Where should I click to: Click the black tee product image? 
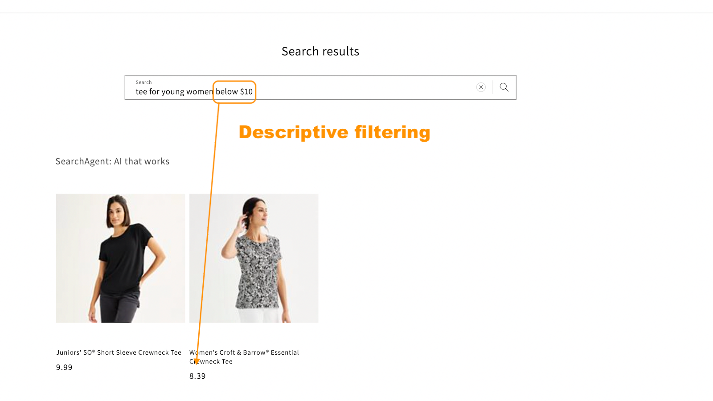coord(120,258)
